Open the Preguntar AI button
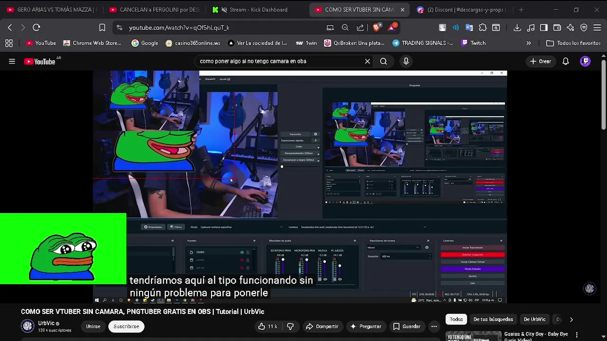The height and width of the screenshot is (341, 607). [x=366, y=326]
